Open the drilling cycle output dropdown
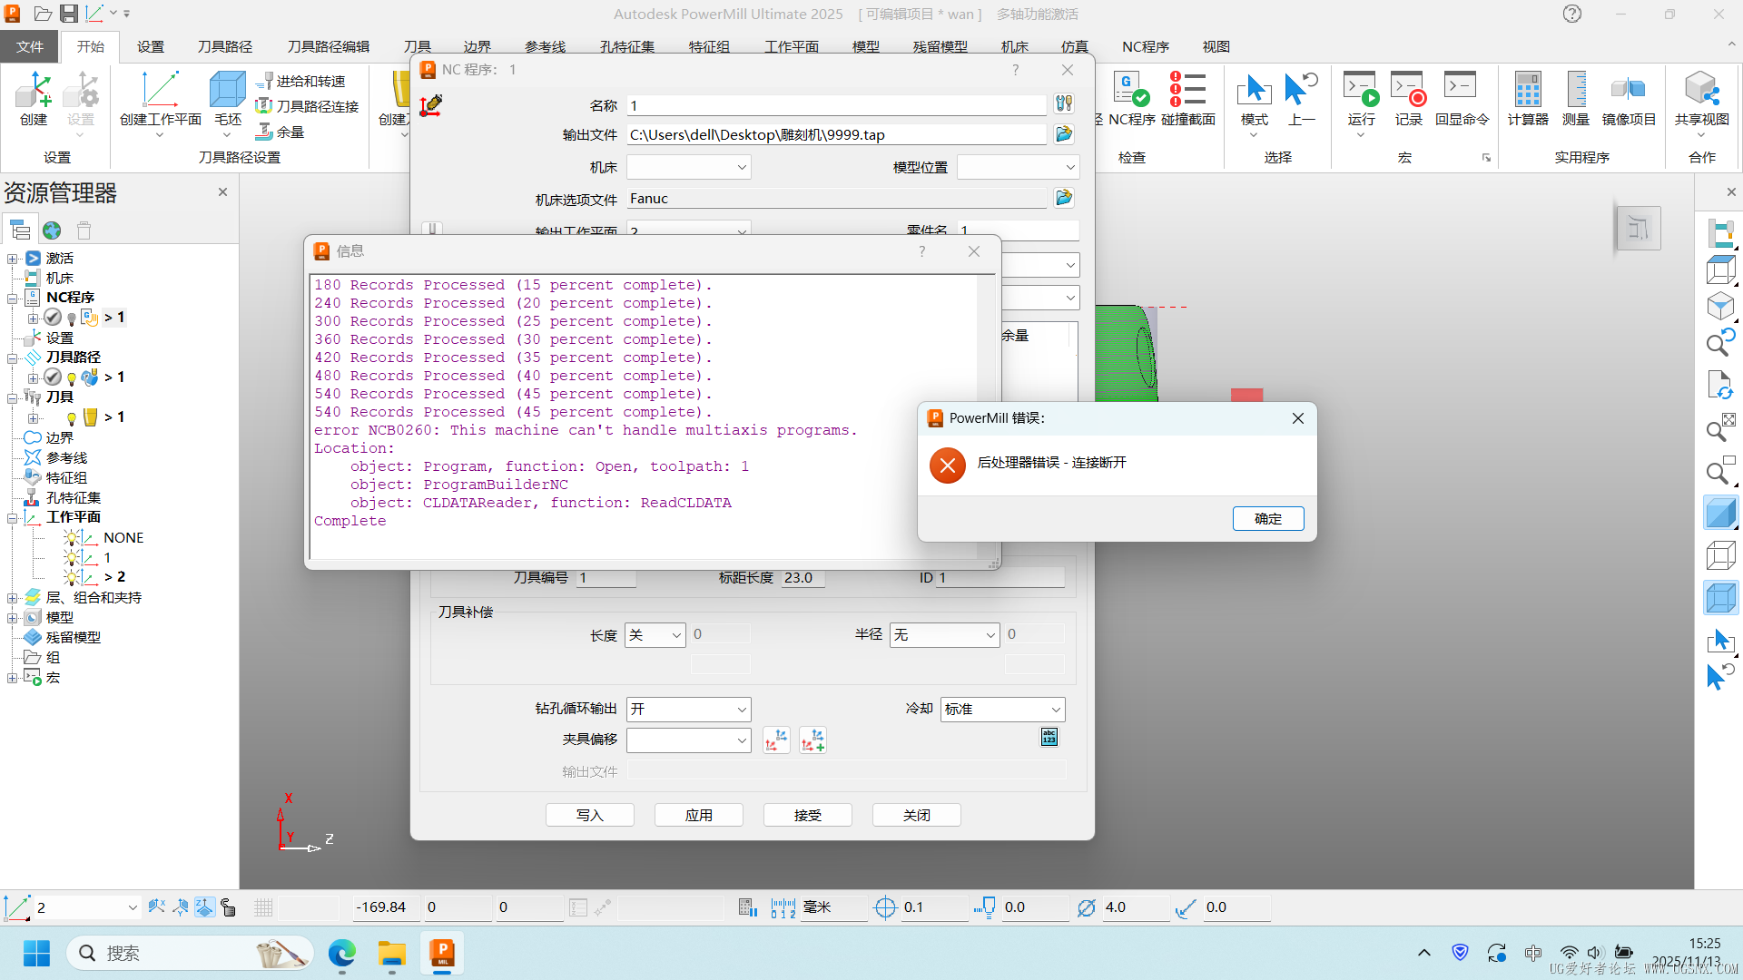Screen dimensions: 1743x980 [x=688, y=710]
